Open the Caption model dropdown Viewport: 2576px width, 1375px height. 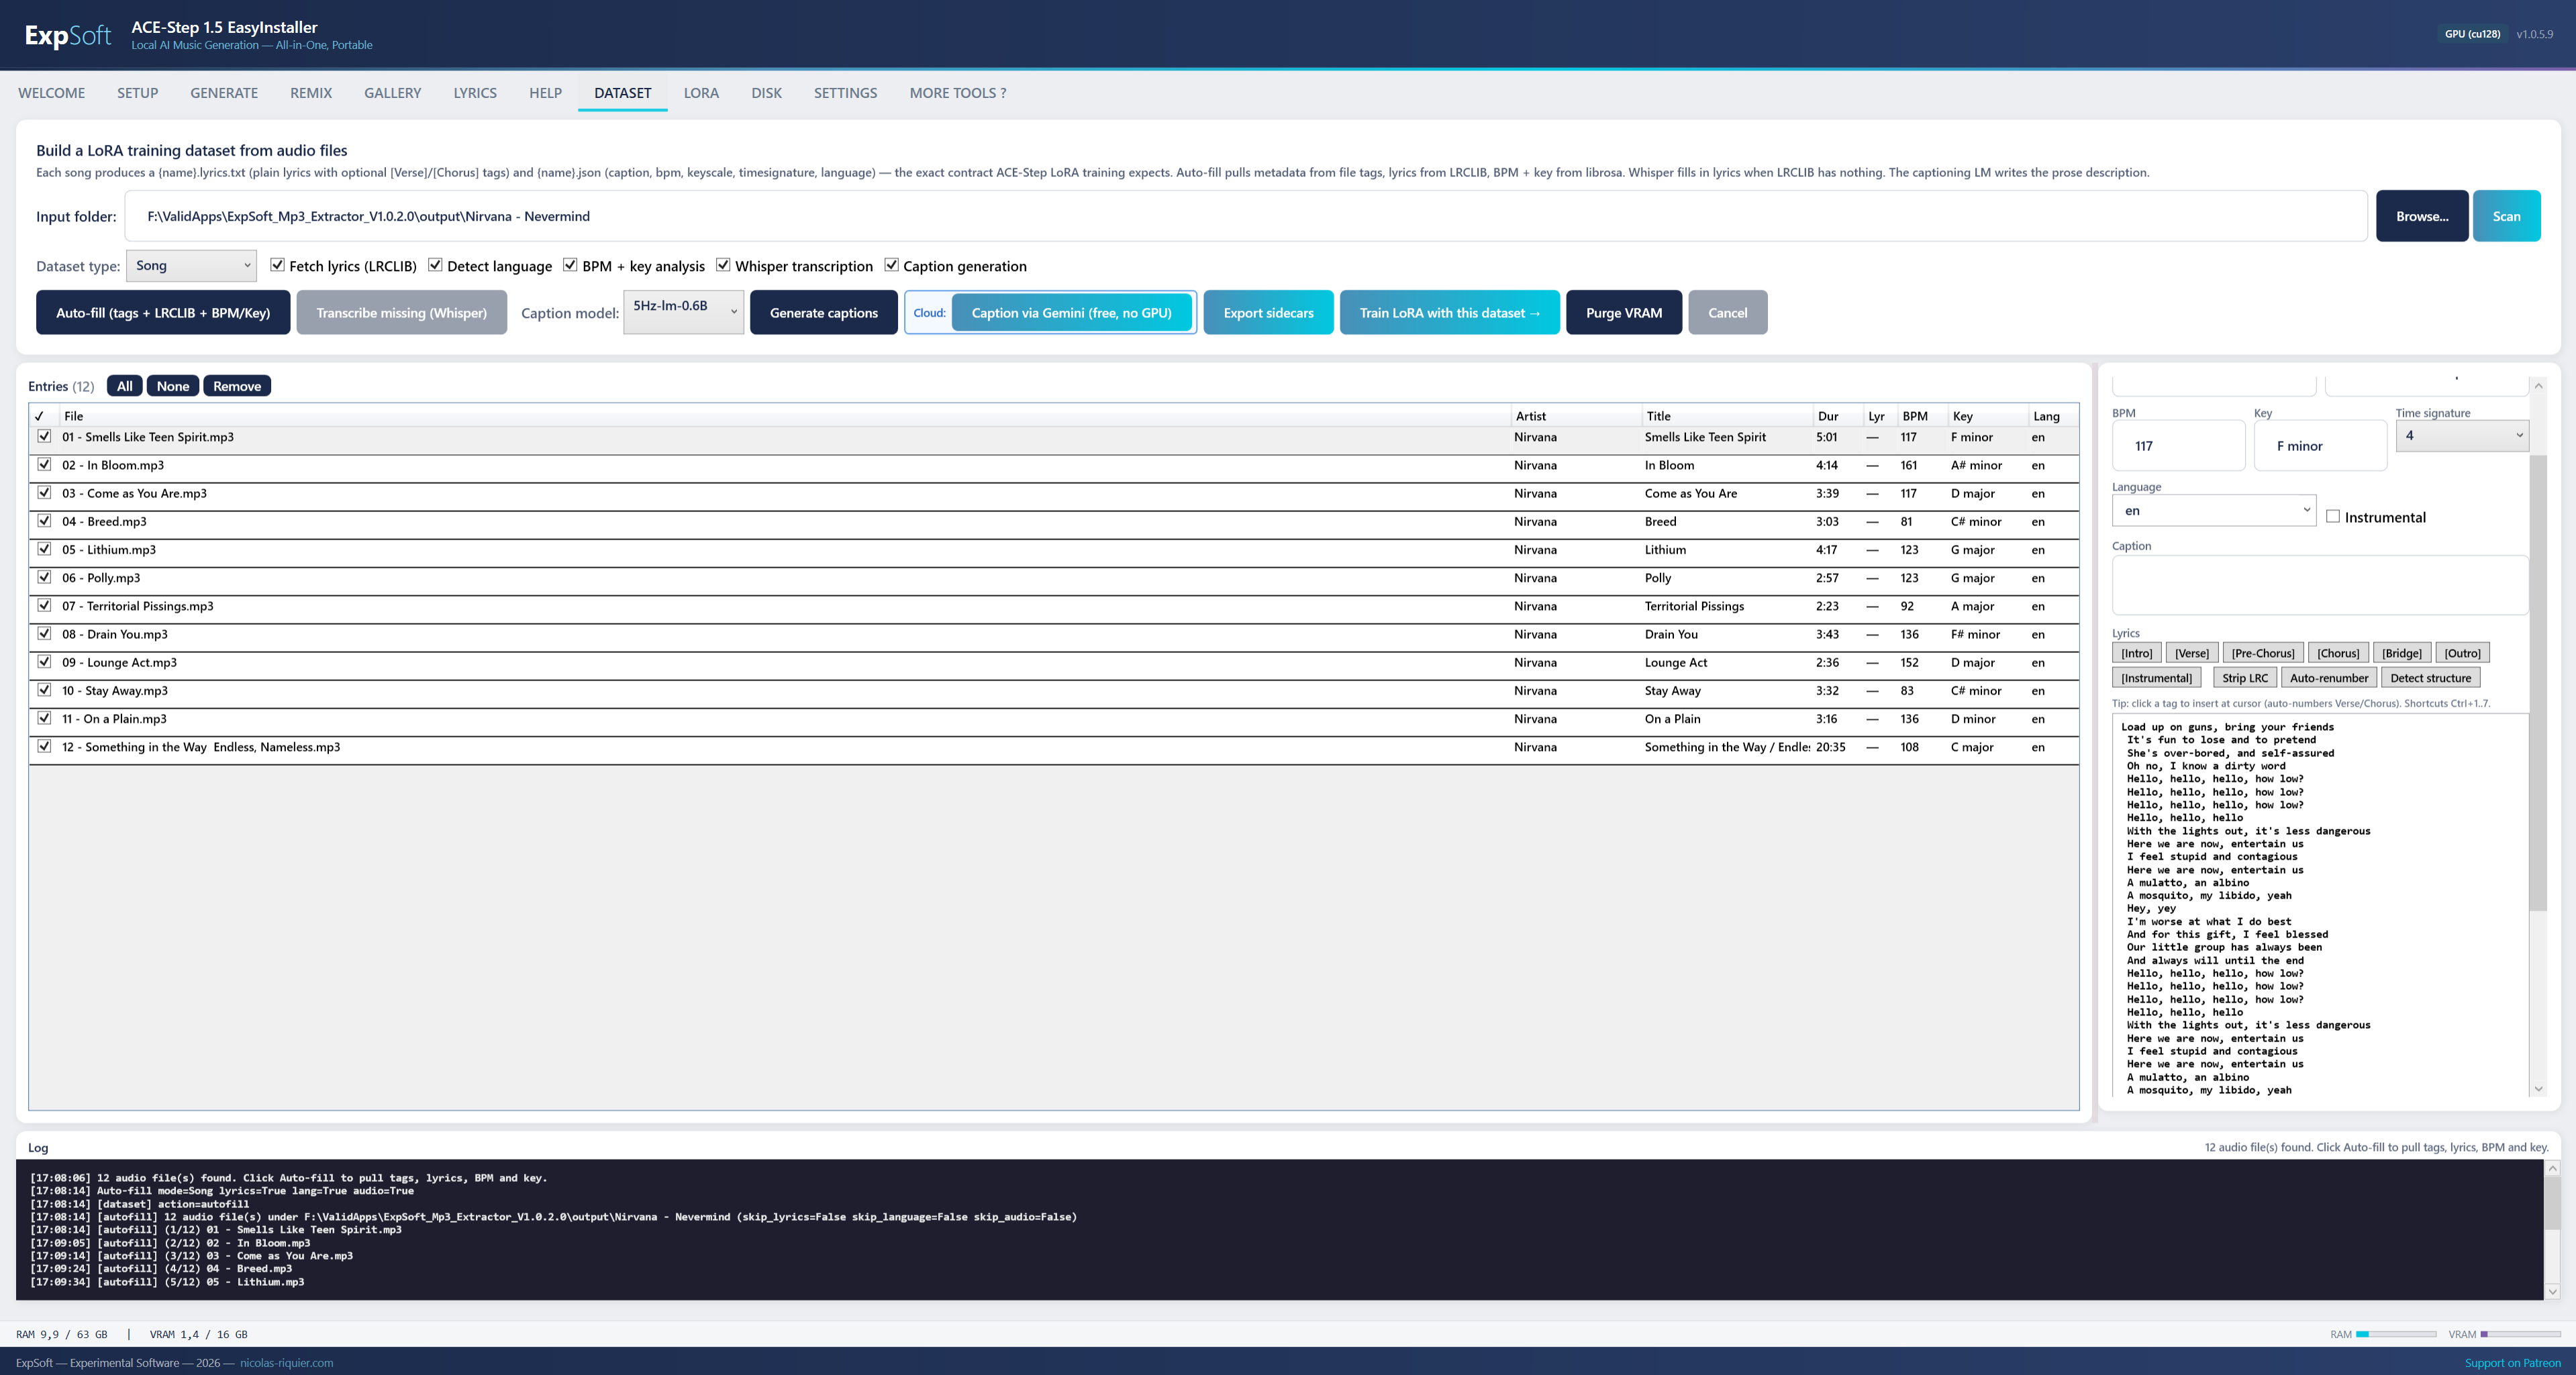[x=684, y=312]
